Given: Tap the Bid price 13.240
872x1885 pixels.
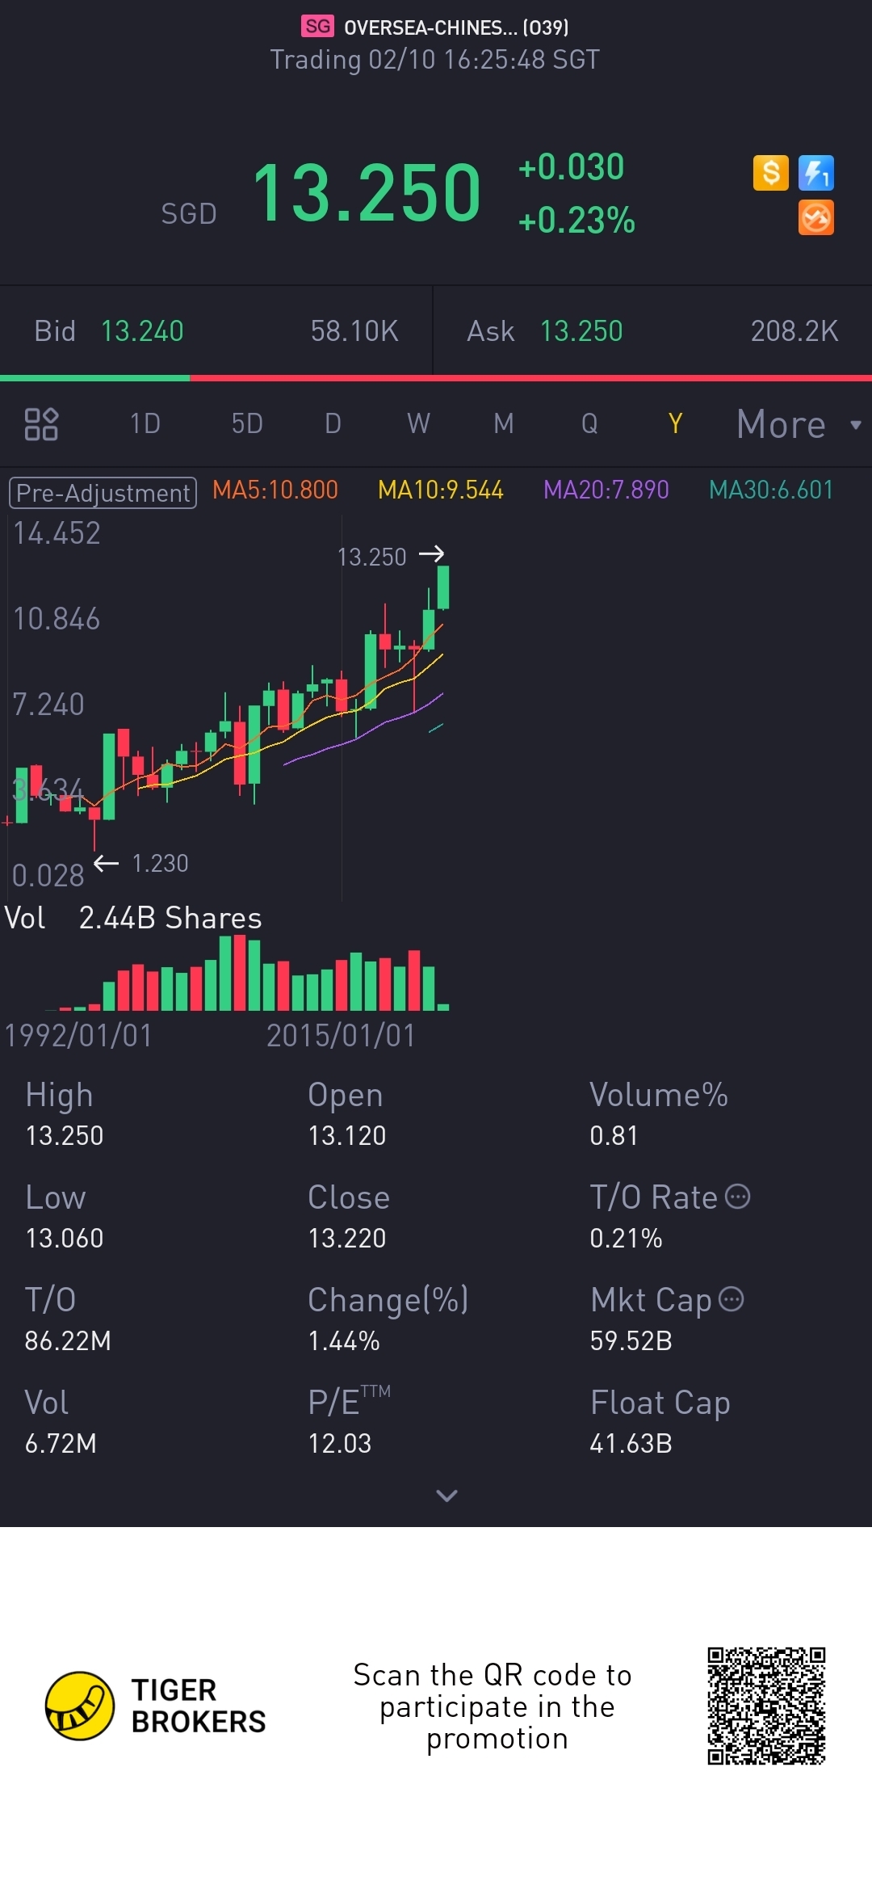Looking at the screenshot, I should 142,331.
